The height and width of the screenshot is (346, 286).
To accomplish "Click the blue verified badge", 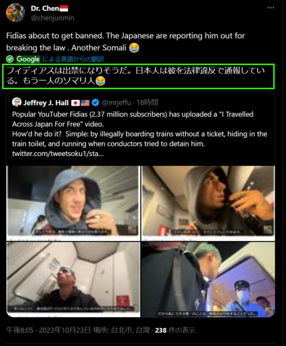I will click(x=95, y=102).
